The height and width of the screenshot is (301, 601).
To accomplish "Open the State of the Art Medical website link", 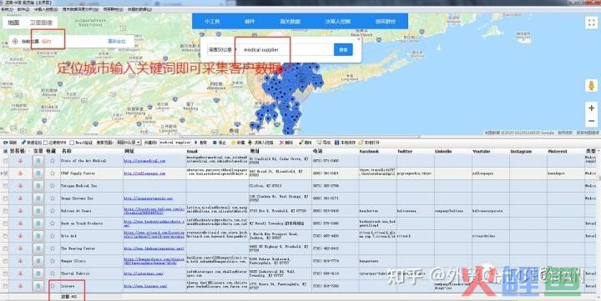I will tap(144, 161).
